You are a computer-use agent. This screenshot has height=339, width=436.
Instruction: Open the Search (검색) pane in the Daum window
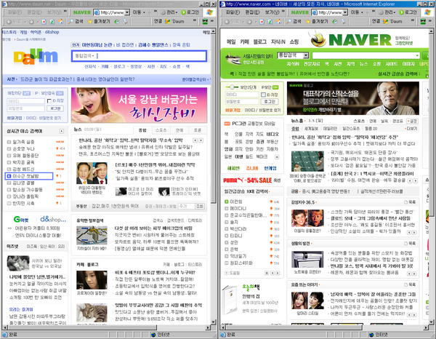pos(76,21)
